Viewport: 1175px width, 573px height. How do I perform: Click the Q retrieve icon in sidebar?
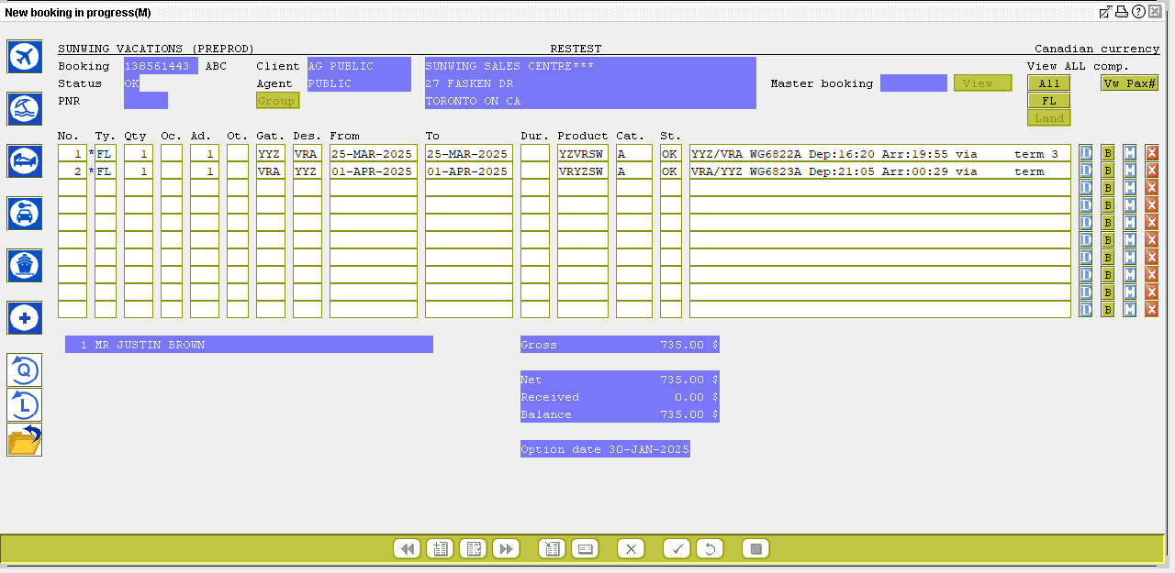[x=24, y=370]
